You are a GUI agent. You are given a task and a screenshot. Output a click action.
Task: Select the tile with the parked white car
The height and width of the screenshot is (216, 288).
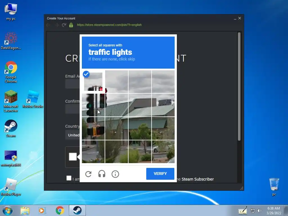pyautogui.click(x=163, y=152)
